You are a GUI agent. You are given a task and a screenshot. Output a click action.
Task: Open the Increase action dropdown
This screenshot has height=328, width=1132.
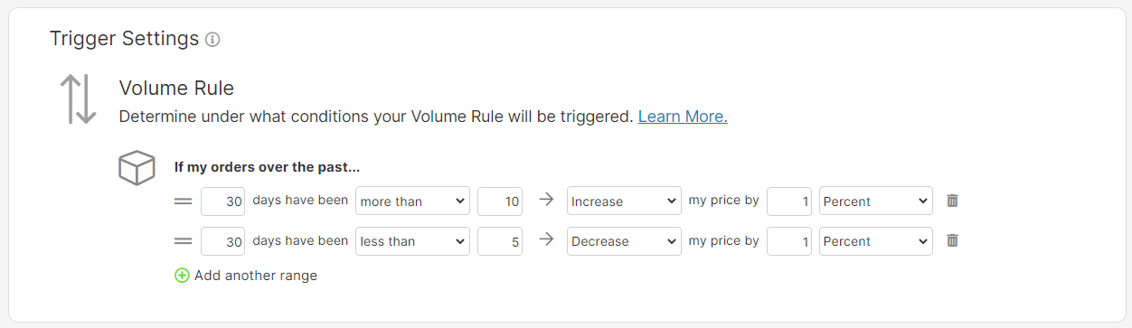point(624,201)
